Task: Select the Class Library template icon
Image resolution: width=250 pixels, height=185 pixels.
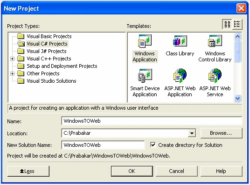Action: click(x=180, y=41)
